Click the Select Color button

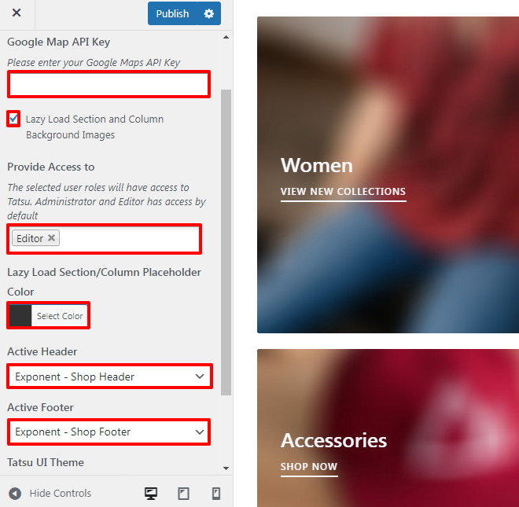tap(60, 316)
